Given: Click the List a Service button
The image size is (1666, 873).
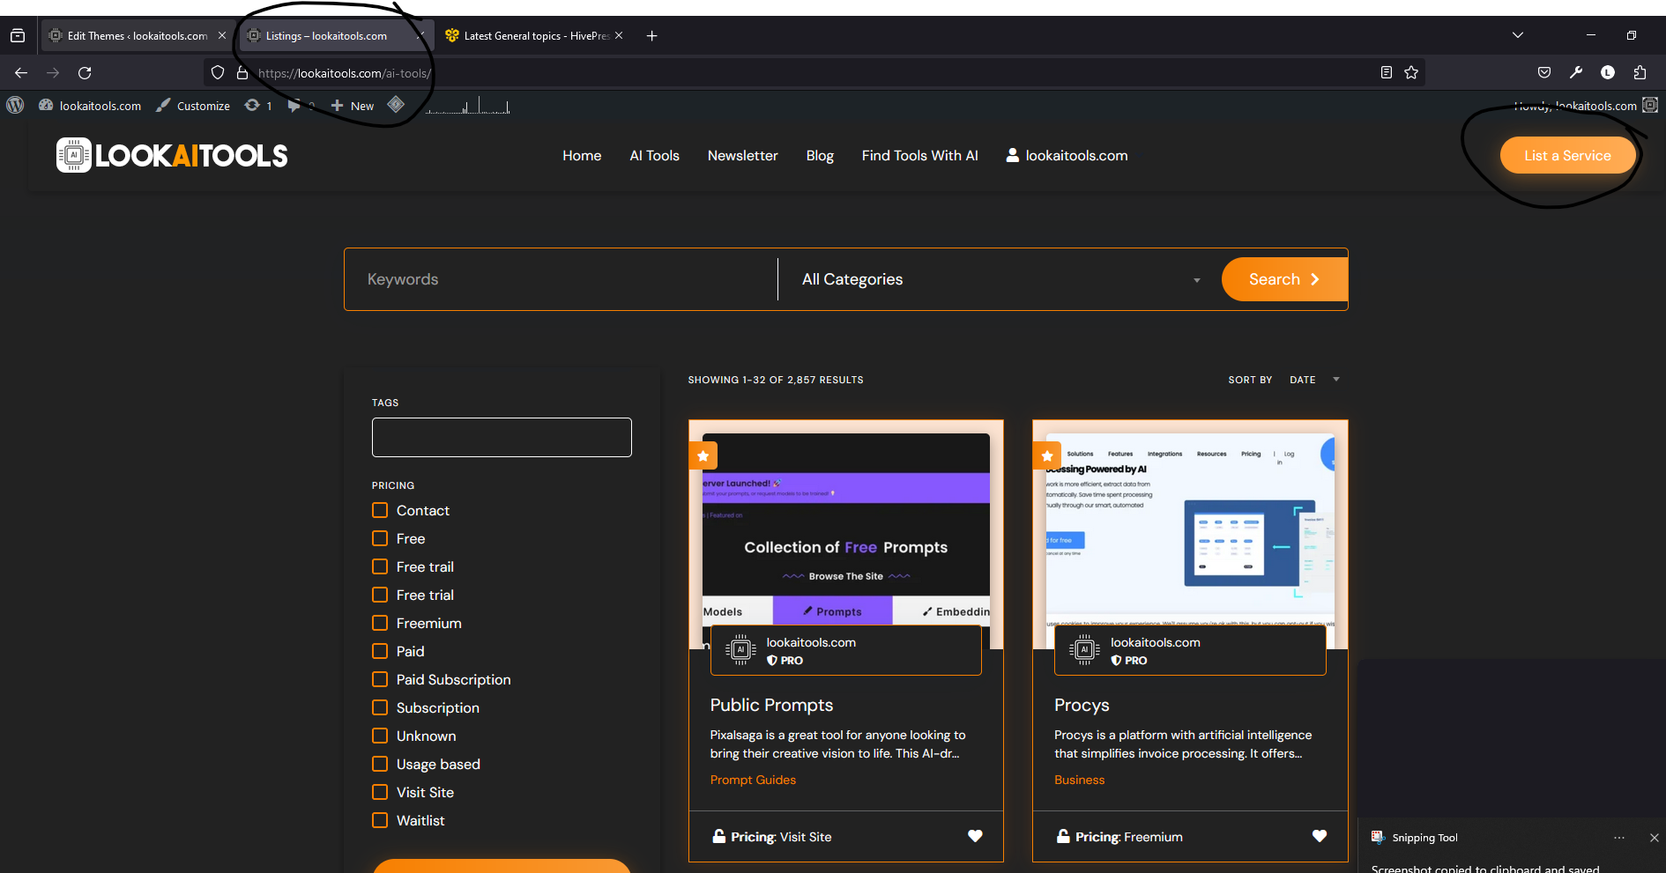Looking at the screenshot, I should click(x=1568, y=155).
